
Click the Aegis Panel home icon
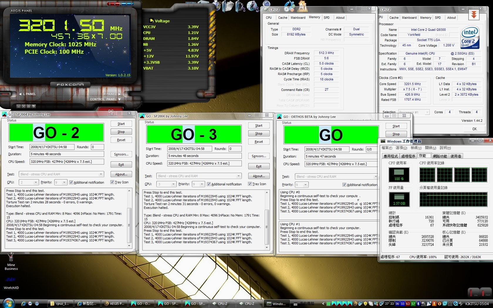28,106
